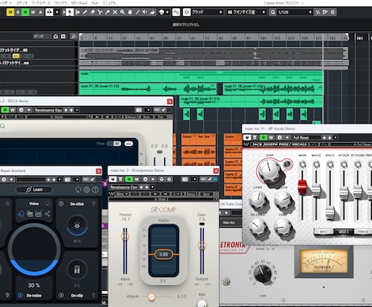The image size is (372, 307).
Task: Click Waves logo in RCompressor toolbar
Action: [112, 194]
